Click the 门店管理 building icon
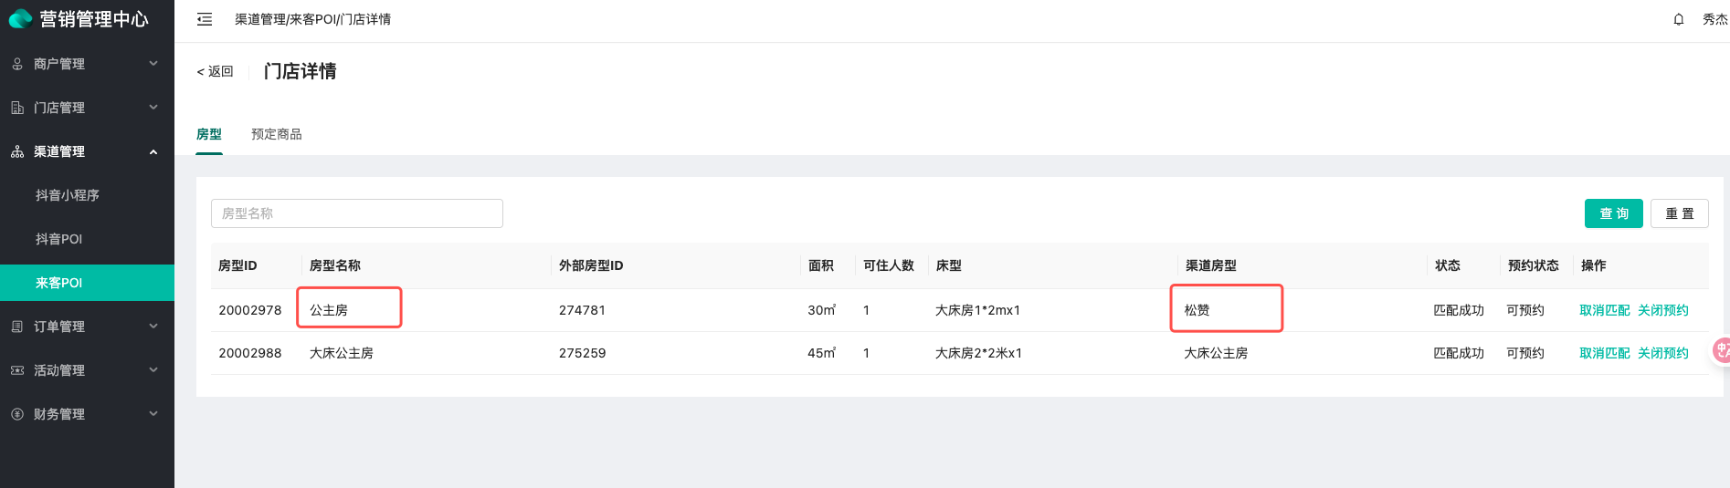Image resolution: width=1730 pixels, height=488 pixels. 17,108
